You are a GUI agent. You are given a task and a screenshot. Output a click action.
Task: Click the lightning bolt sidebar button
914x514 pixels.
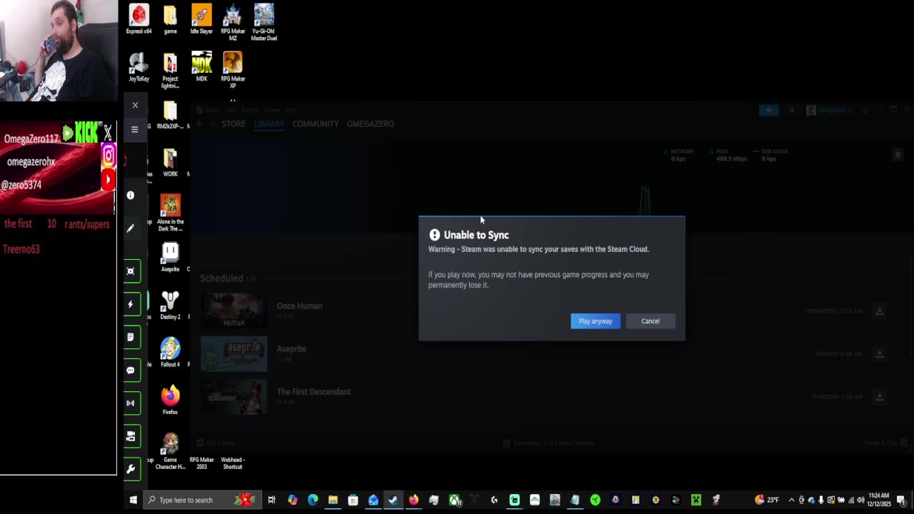131,304
